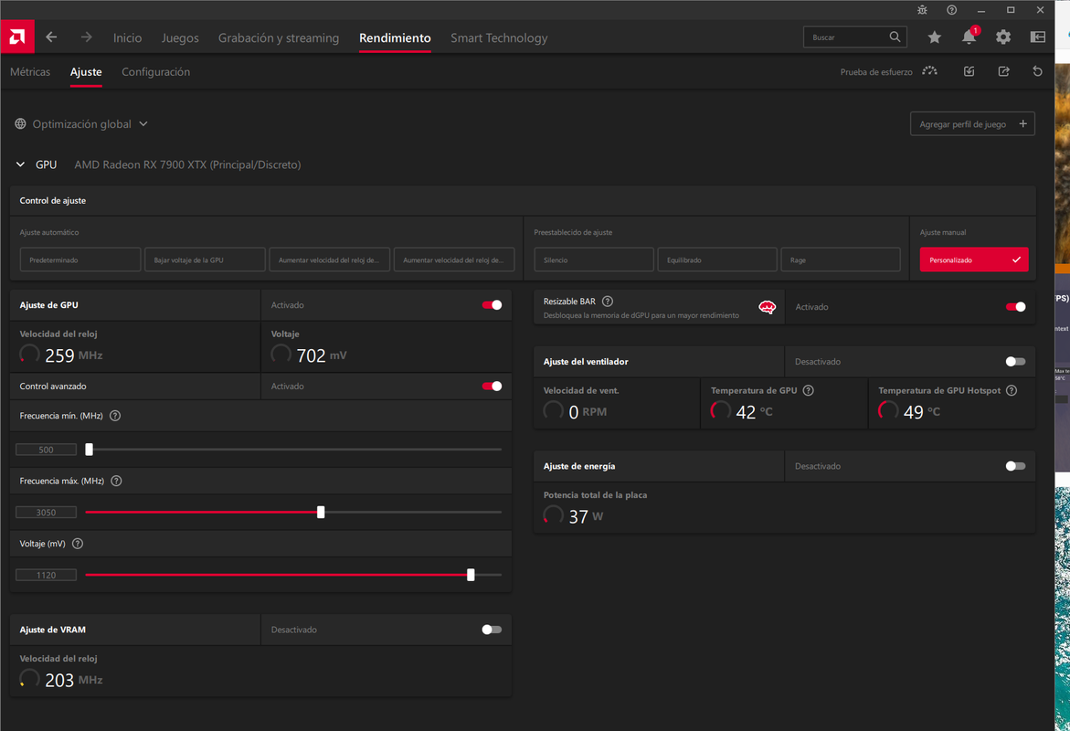Open the Juegos tab
Viewport: 1070px width, 731px height.
(180, 38)
